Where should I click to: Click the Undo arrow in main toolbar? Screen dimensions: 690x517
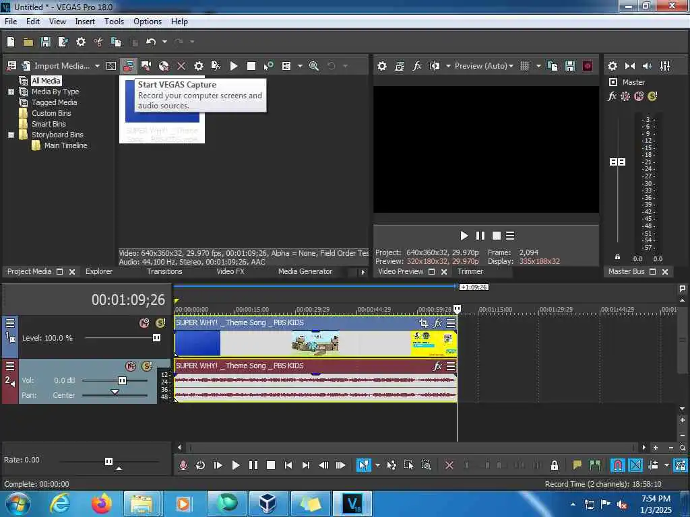[x=151, y=42]
